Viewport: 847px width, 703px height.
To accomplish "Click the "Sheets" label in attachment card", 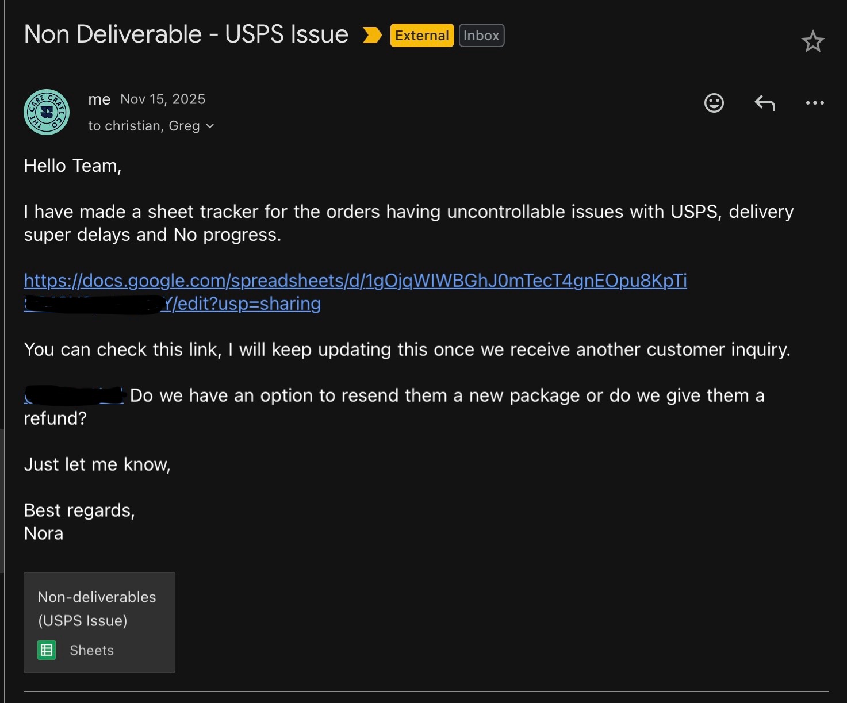I will pos(91,650).
